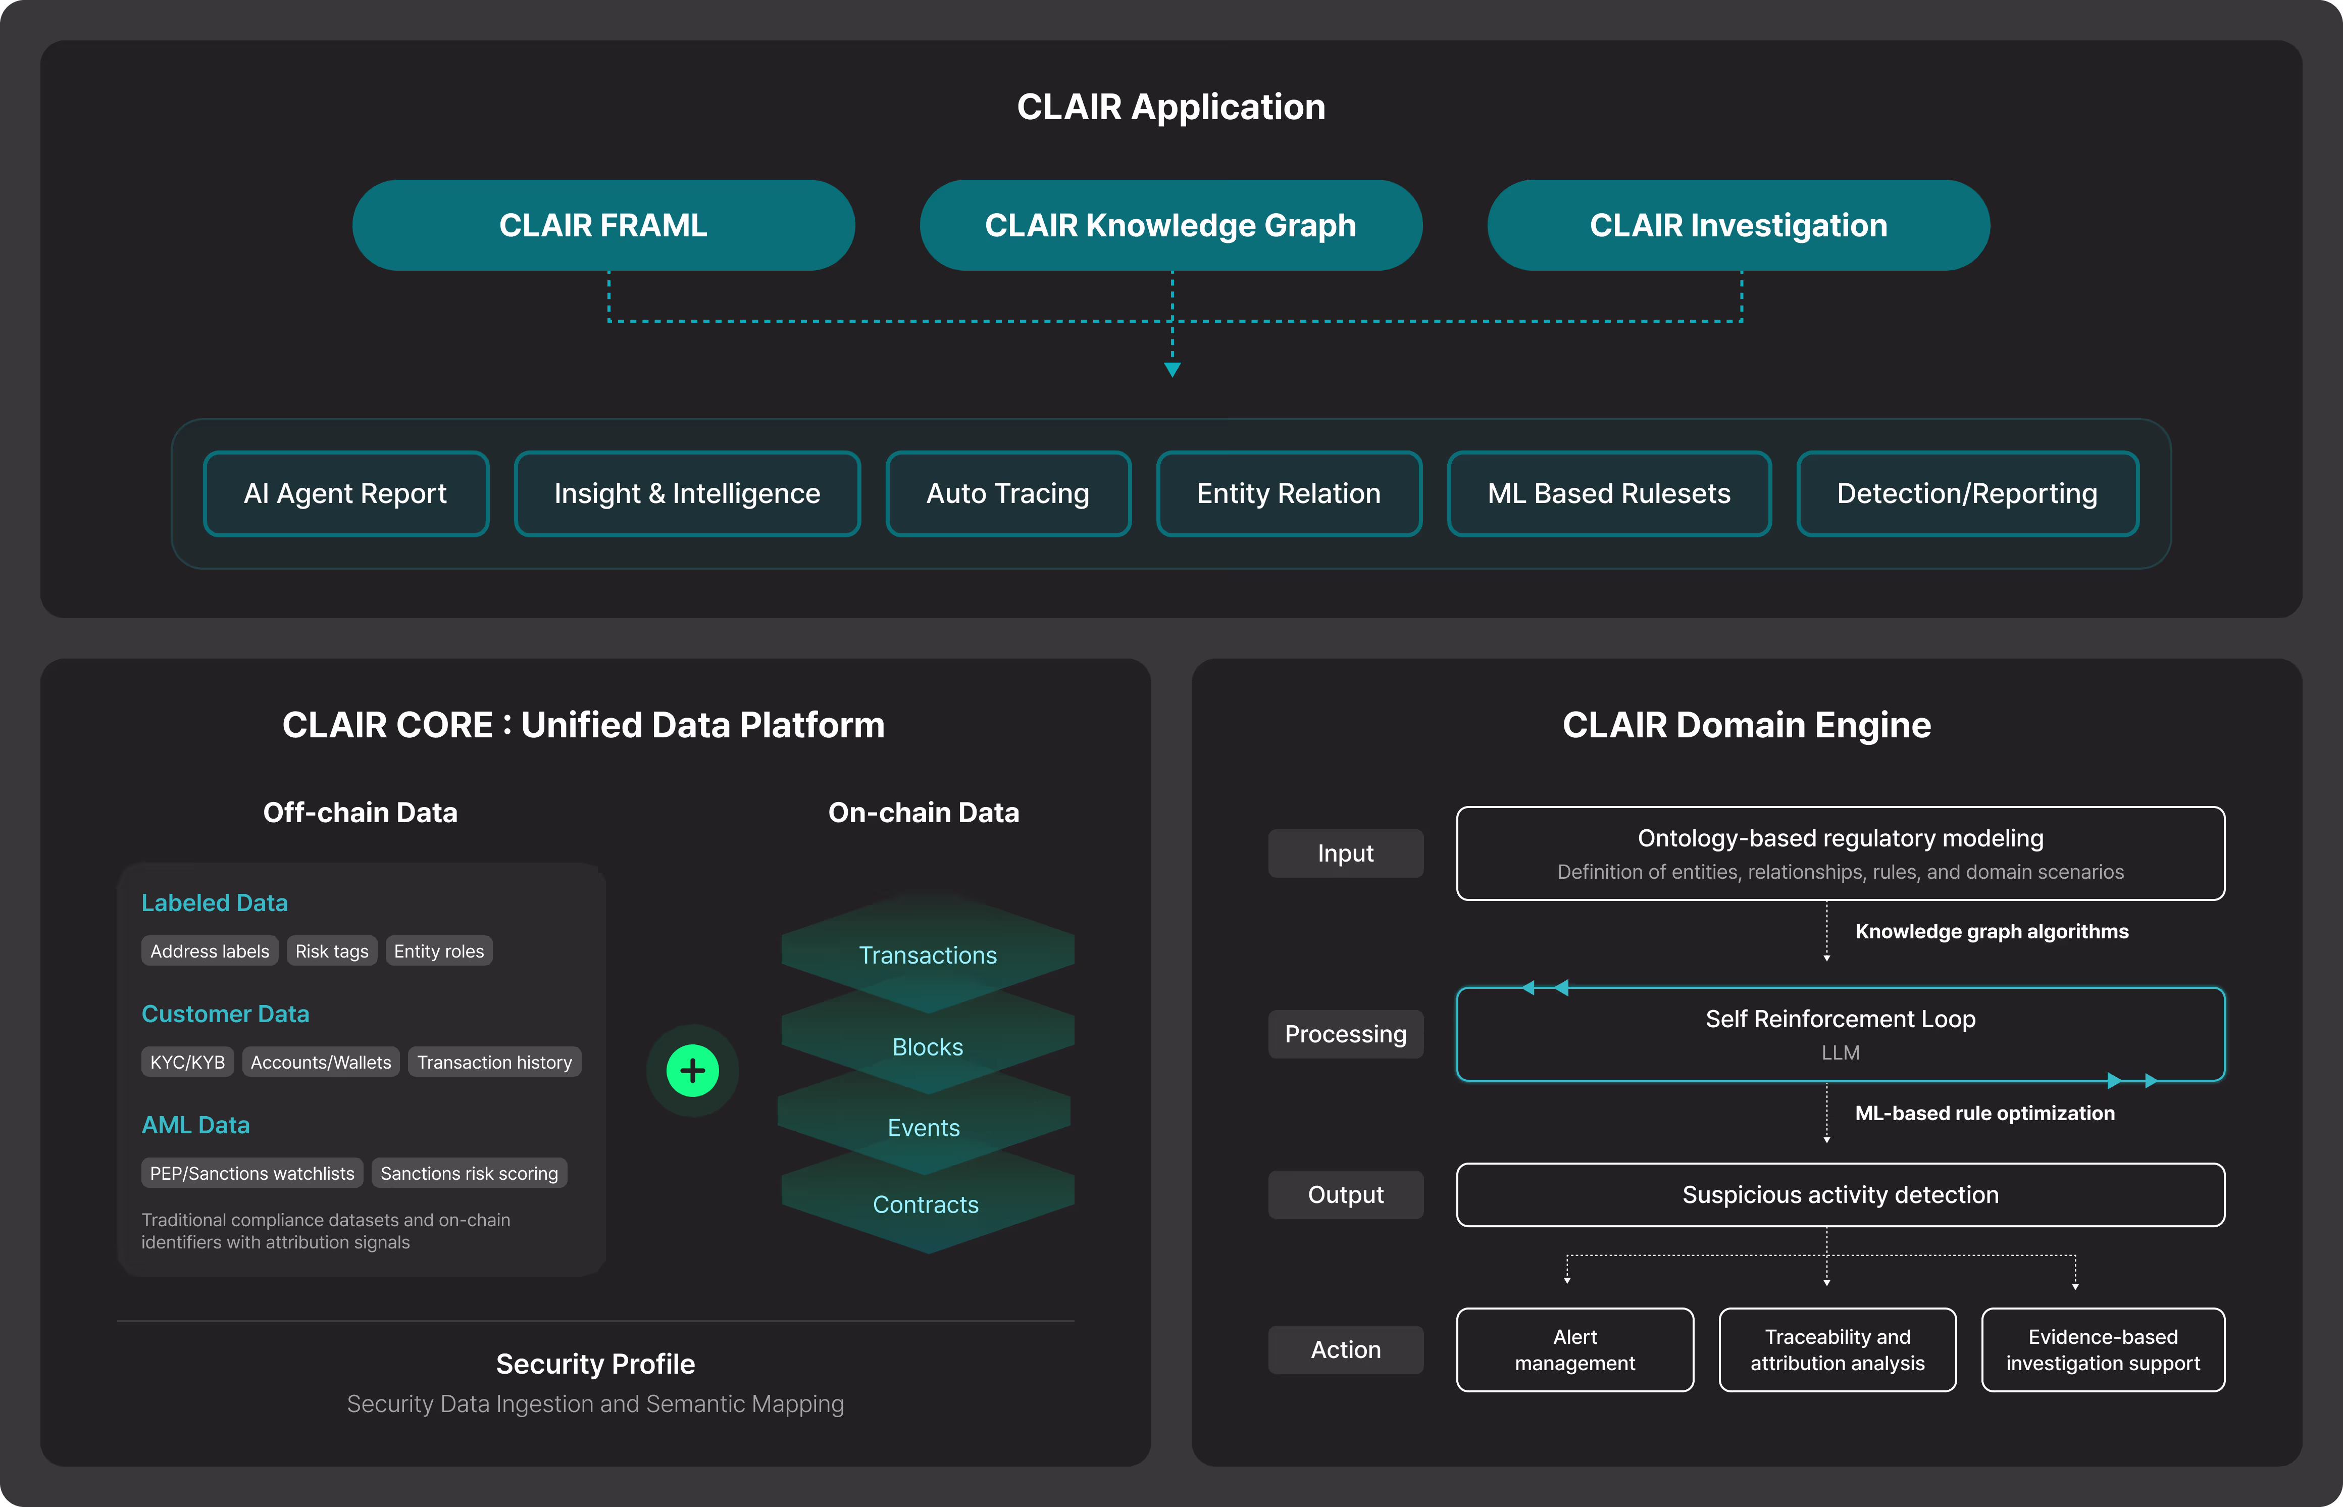2343x1507 pixels.
Task: Choose the Entity Relation module
Action: [1289, 493]
